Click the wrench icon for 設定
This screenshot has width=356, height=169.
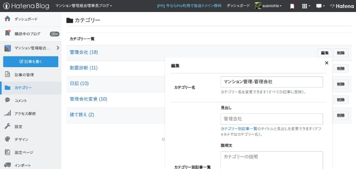[8, 126]
